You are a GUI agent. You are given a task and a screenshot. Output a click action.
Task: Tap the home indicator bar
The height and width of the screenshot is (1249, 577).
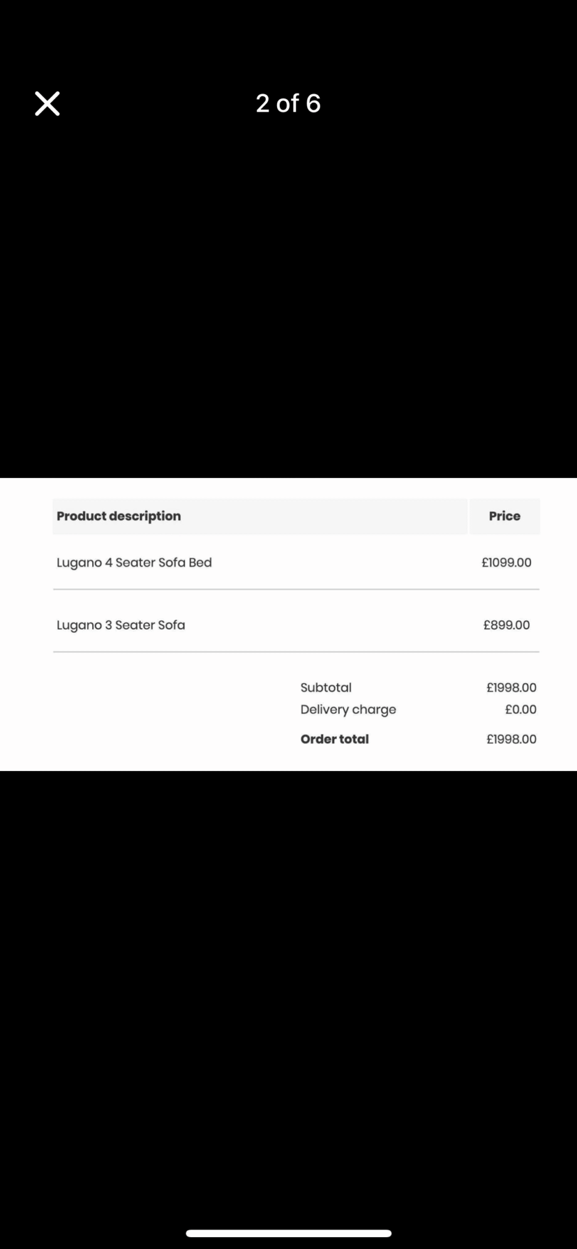[x=288, y=1233]
